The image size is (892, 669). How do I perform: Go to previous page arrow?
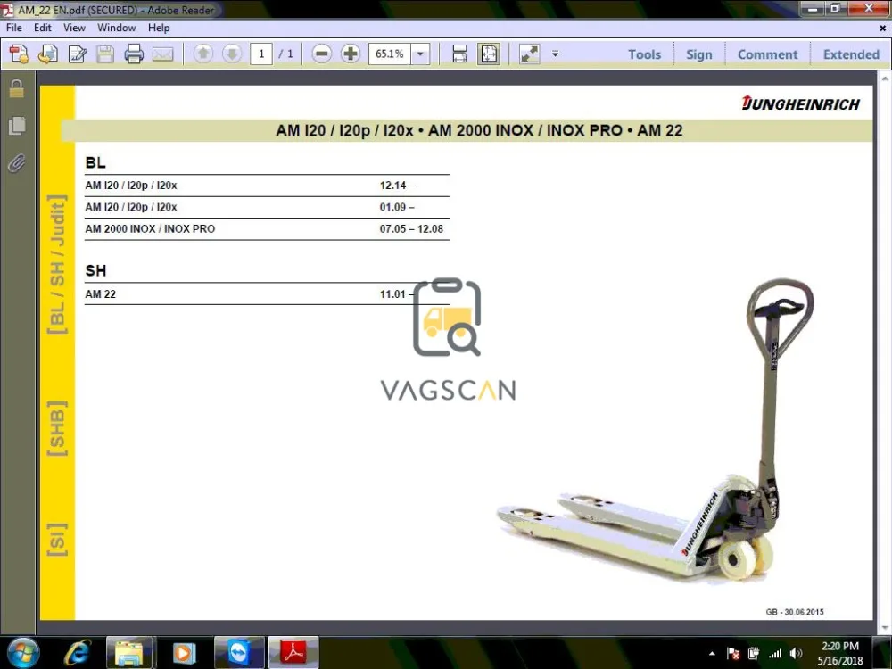point(203,54)
